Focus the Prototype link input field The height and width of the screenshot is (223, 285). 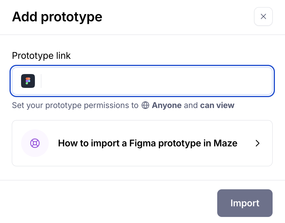(156, 81)
